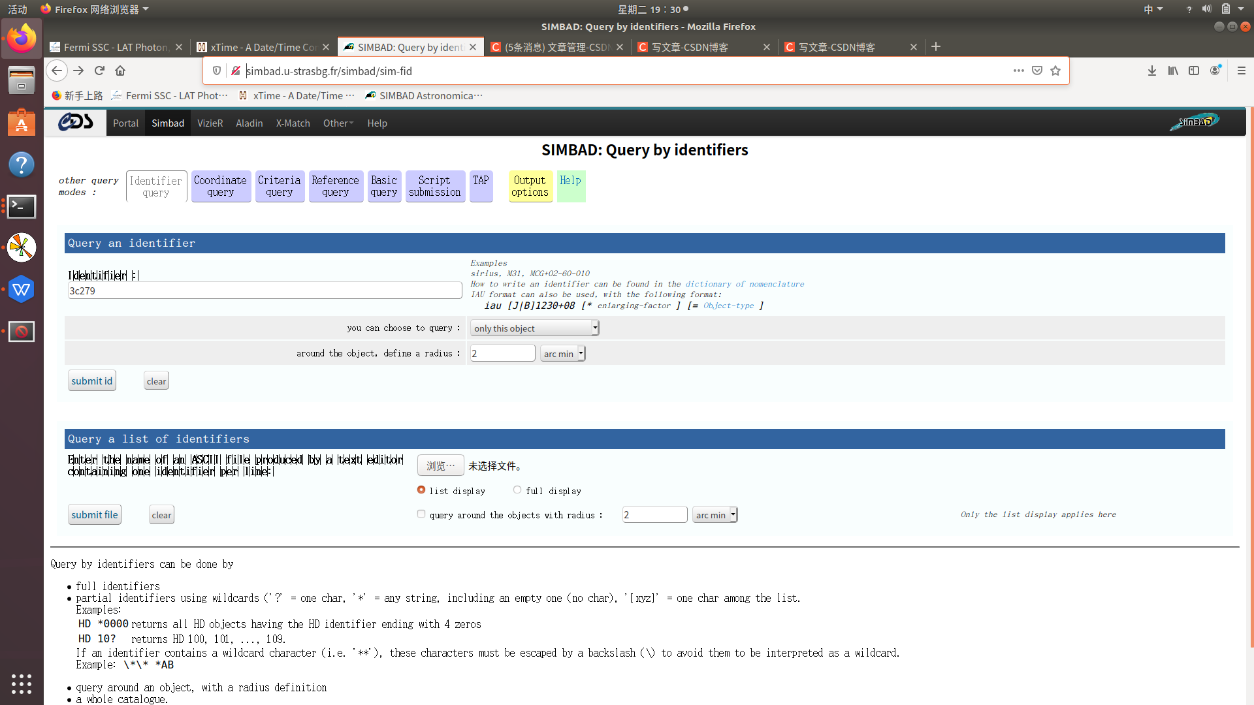1254x705 pixels.
Task: Expand the 'only this object' dropdown
Action: [x=534, y=328]
